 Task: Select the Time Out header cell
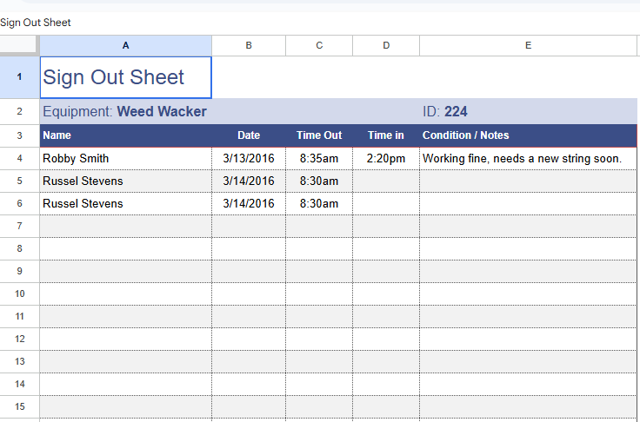point(319,135)
